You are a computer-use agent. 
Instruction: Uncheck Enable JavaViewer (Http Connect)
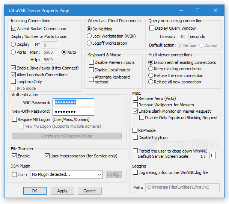[x=14, y=68]
